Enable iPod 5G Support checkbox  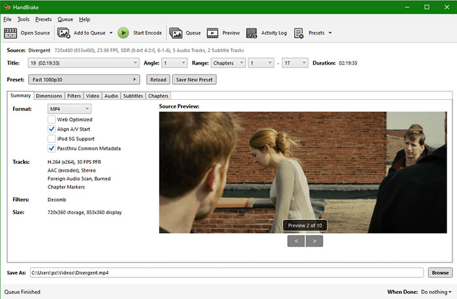coord(52,138)
